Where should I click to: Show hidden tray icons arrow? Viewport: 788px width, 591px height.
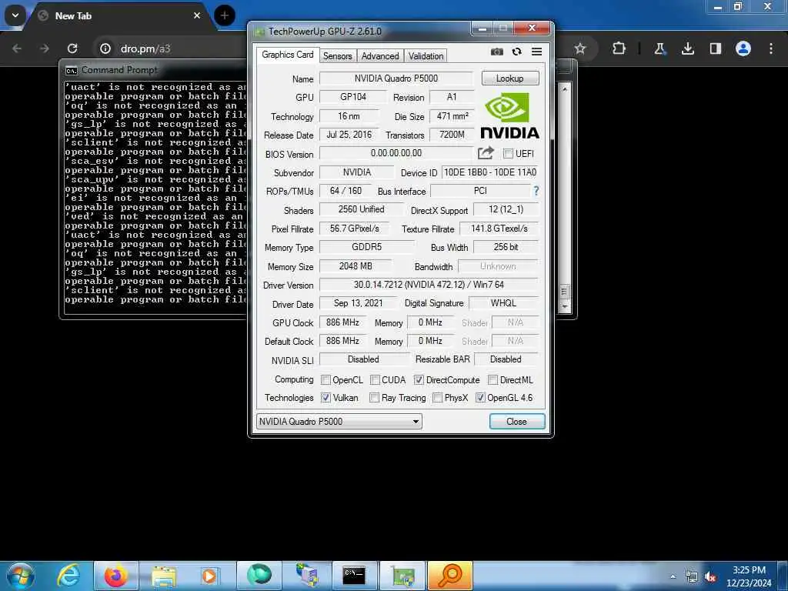tap(673, 577)
